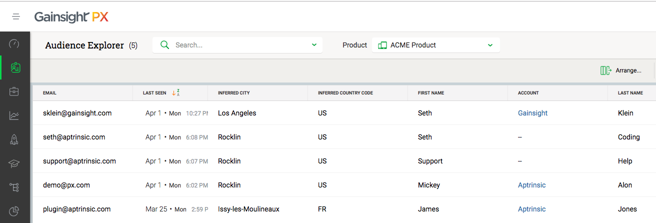The width and height of the screenshot is (656, 223).
Task: Select email sklein@gainsight.com
Action: coord(77,113)
